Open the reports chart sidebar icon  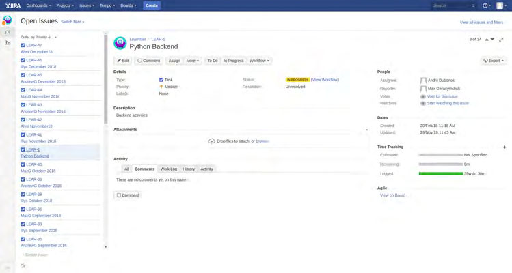click(8, 42)
